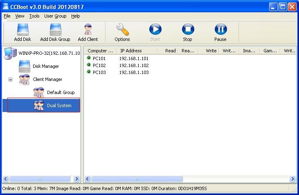This screenshot has width=299, height=195.
Task: Click IP address 192.168.1.102
Action: tap(134, 65)
